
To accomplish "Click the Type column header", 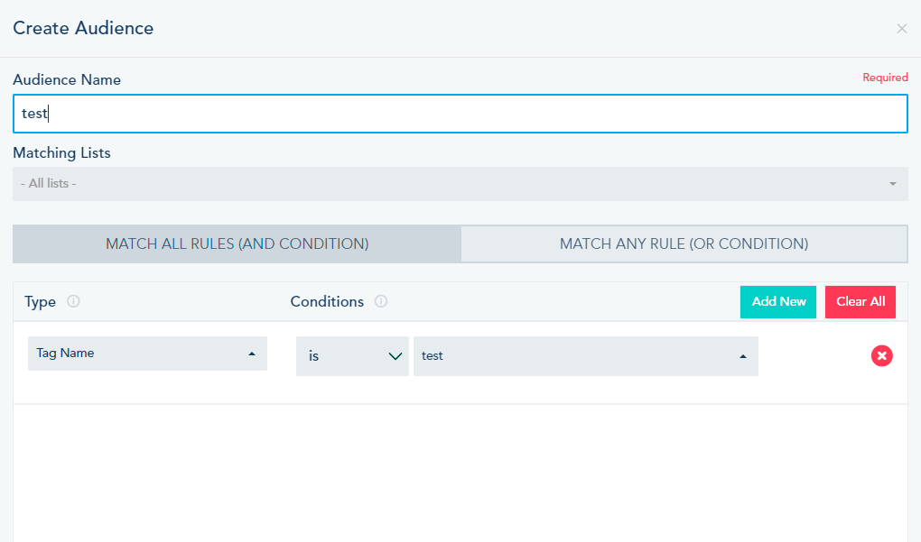I will click(x=40, y=302).
